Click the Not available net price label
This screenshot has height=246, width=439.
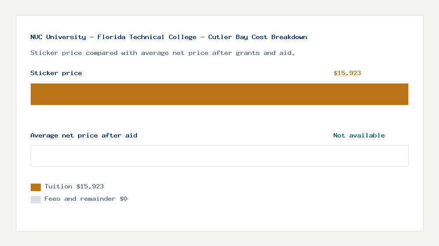tap(359, 136)
